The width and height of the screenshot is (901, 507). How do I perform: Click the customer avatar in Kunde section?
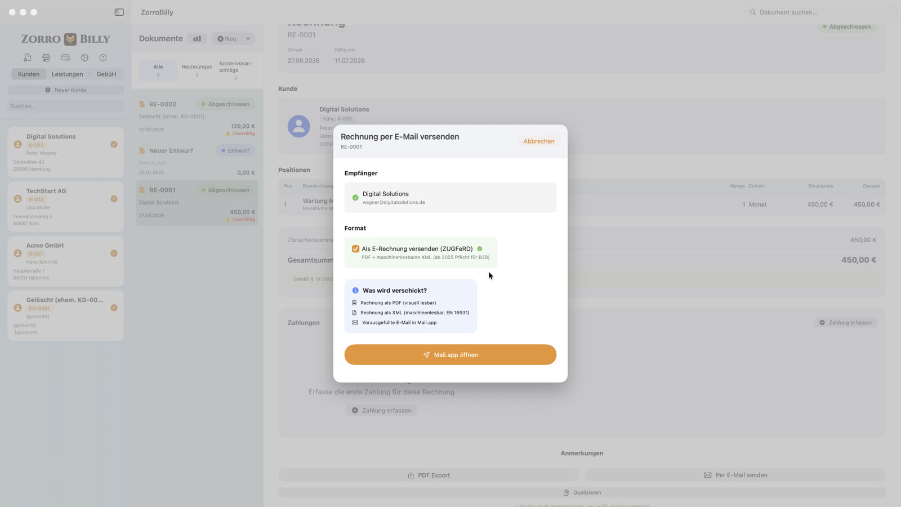tap(299, 126)
